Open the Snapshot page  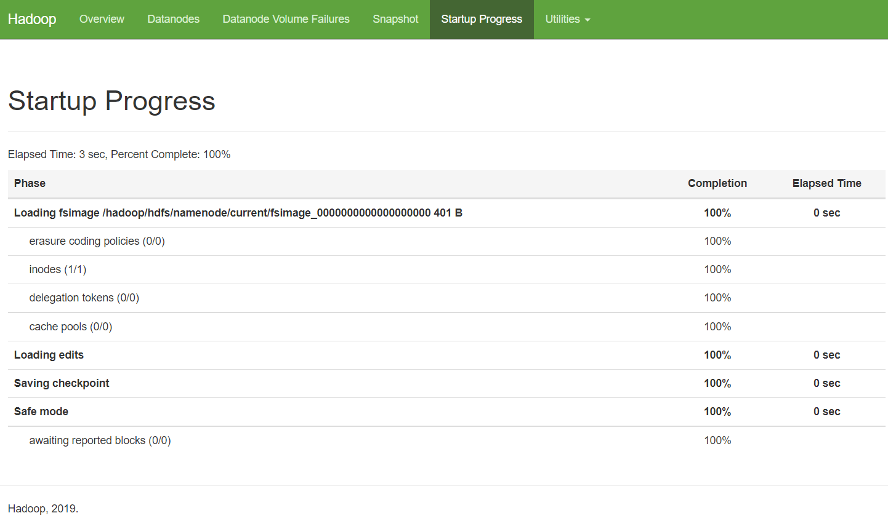pyautogui.click(x=395, y=19)
